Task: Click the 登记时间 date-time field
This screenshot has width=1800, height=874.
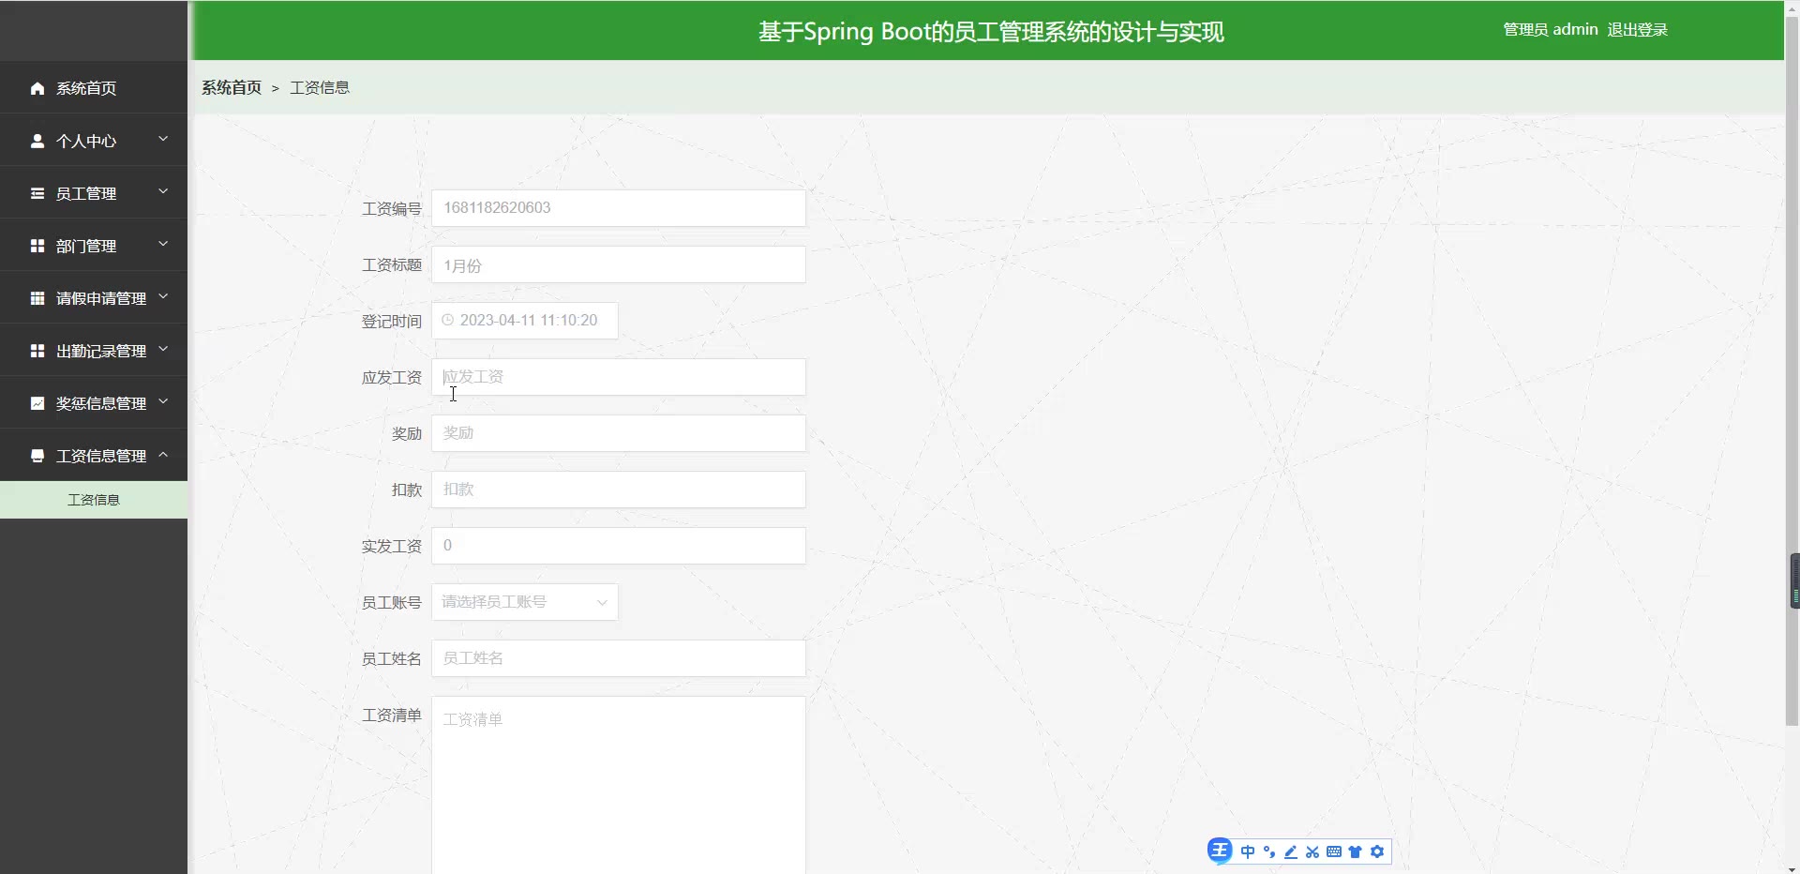Action: click(x=524, y=321)
